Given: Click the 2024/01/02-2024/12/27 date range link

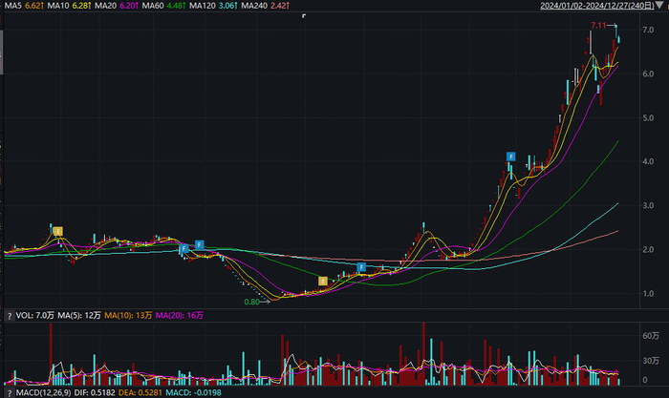Looking at the screenshot, I should tap(597, 6).
